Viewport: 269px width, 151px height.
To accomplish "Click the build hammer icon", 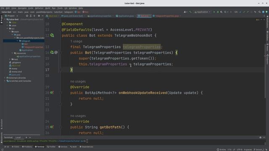I will (x=190, y=12).
